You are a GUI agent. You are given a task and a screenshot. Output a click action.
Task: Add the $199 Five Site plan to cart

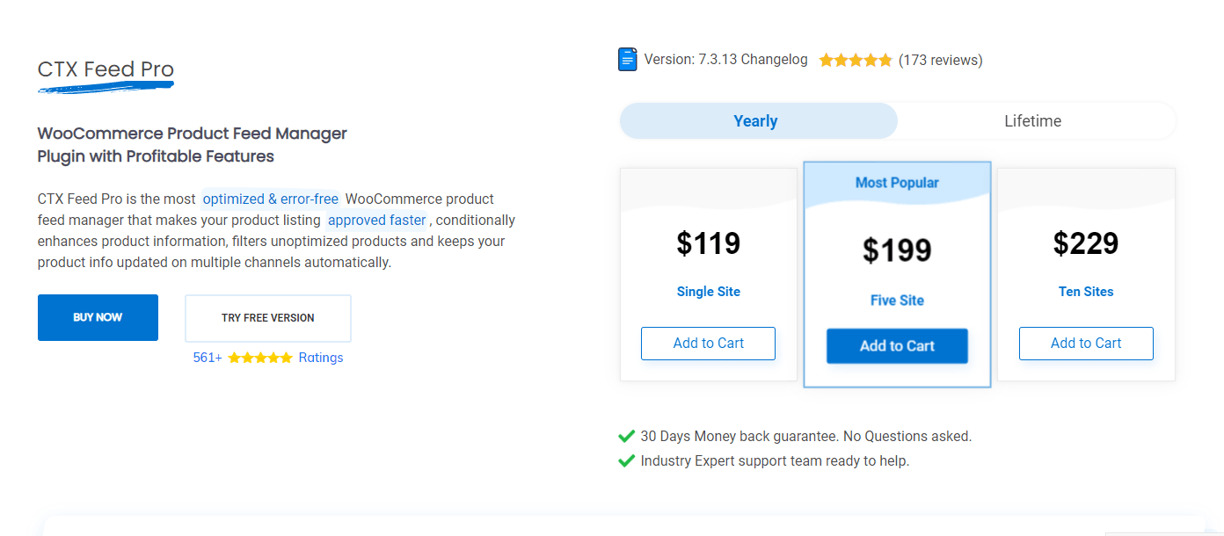coord(897,346)
